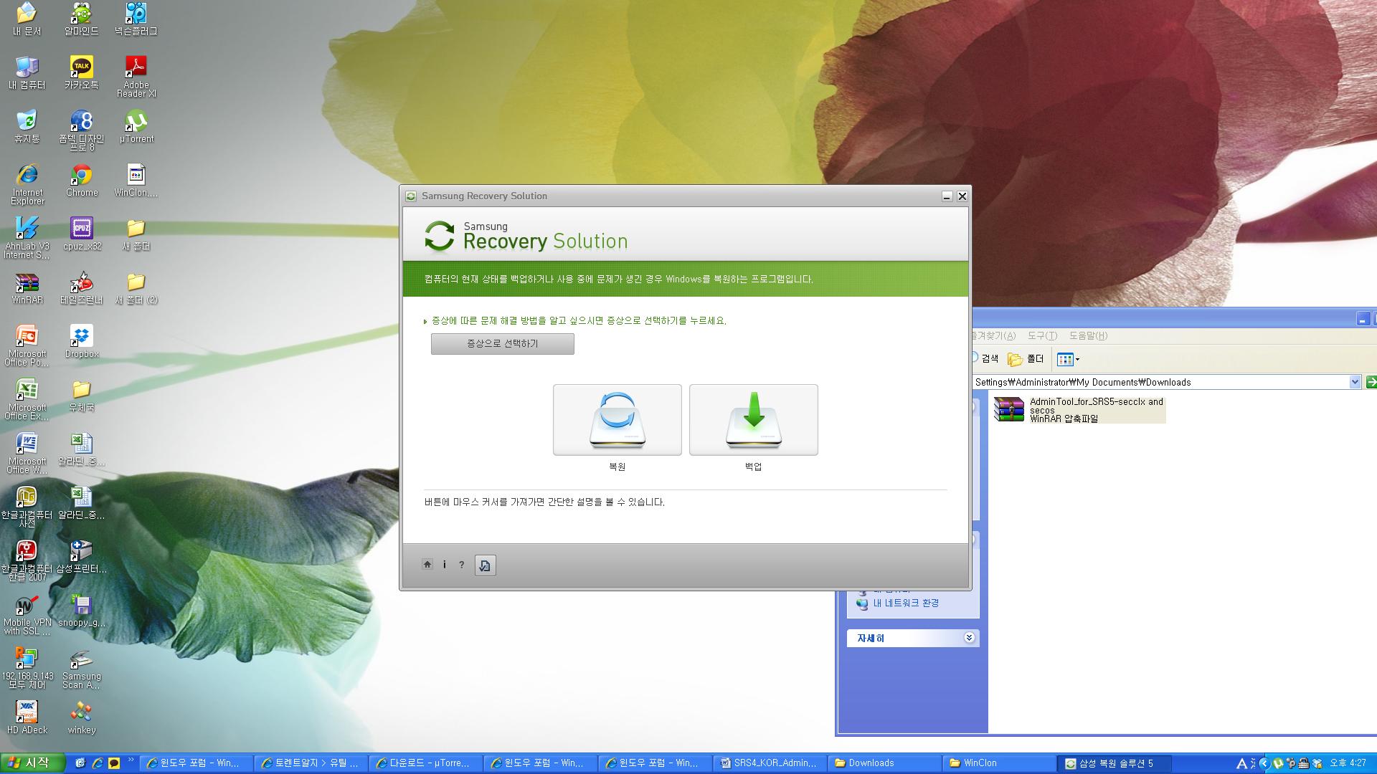Screen dimensions: 1377x774
Task: Minimize Samsung Recovery Solution window
Action: click(947, 196)
